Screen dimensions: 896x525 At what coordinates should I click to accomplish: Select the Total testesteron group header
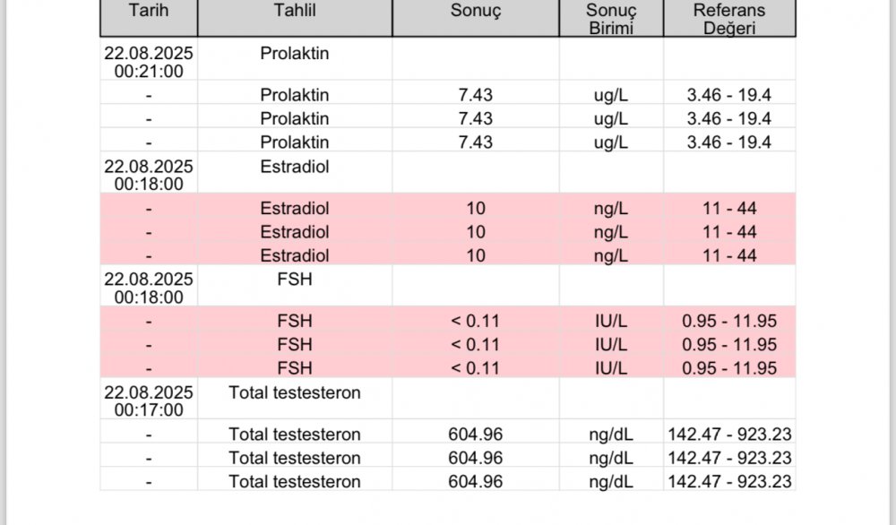point(295,392)
